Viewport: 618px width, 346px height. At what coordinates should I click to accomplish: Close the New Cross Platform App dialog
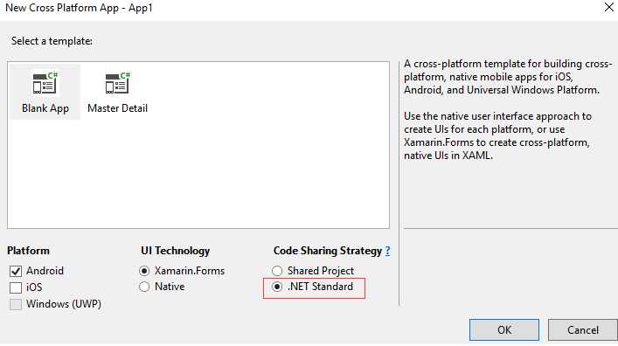pyautogui.click(x=609, y=8)
